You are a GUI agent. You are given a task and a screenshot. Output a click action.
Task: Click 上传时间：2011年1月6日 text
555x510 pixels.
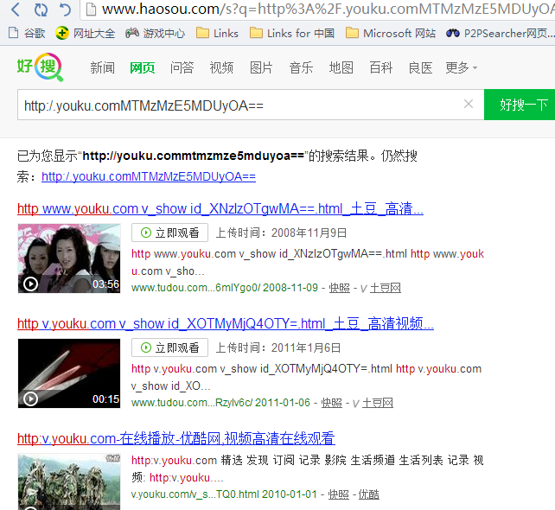(x=278, y=347)
